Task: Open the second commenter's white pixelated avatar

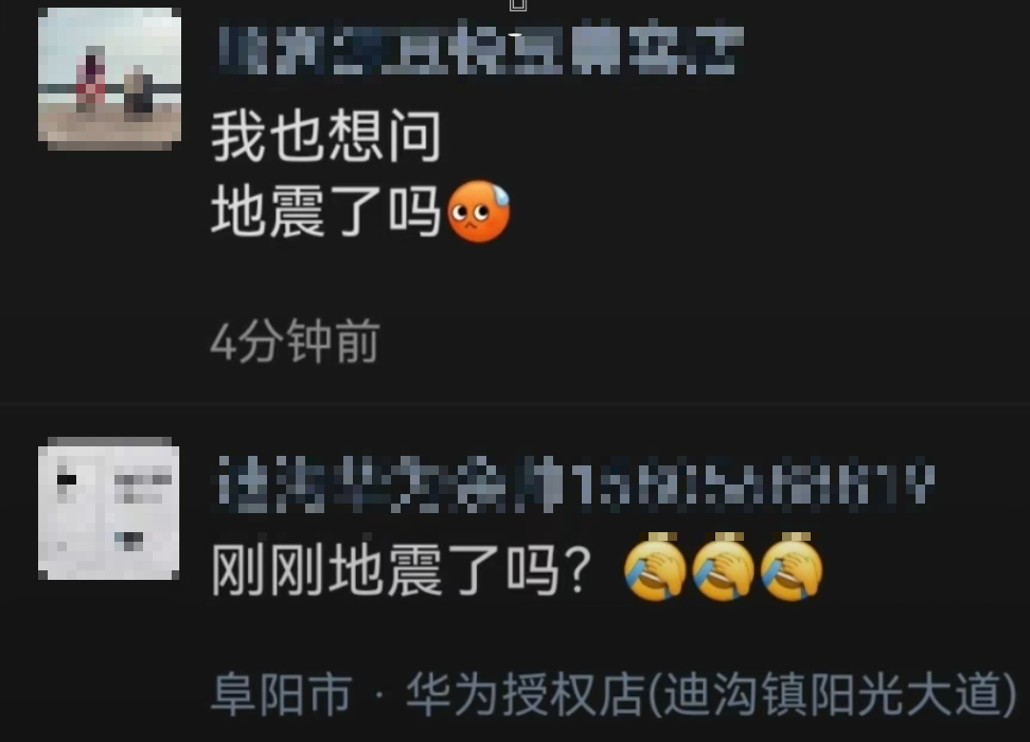Action: (109, 508)
